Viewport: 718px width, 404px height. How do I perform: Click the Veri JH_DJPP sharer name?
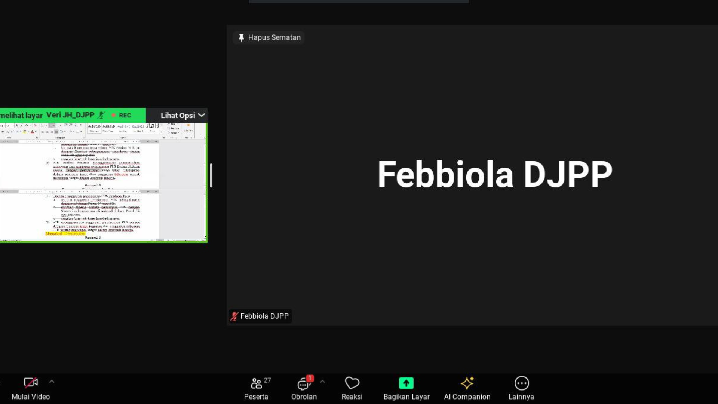click(70, 115)
